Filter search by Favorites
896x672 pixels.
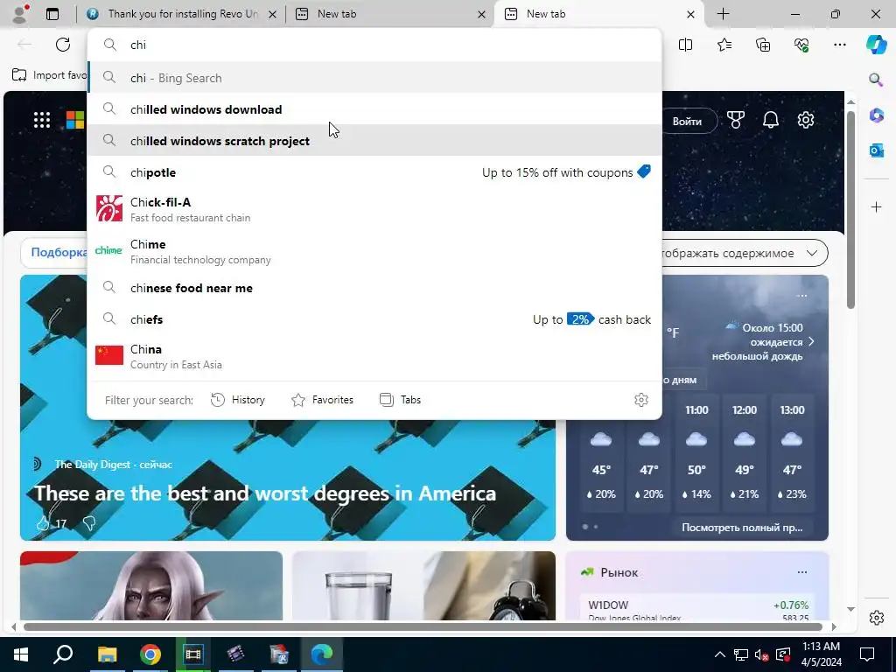tap(322, 400)
